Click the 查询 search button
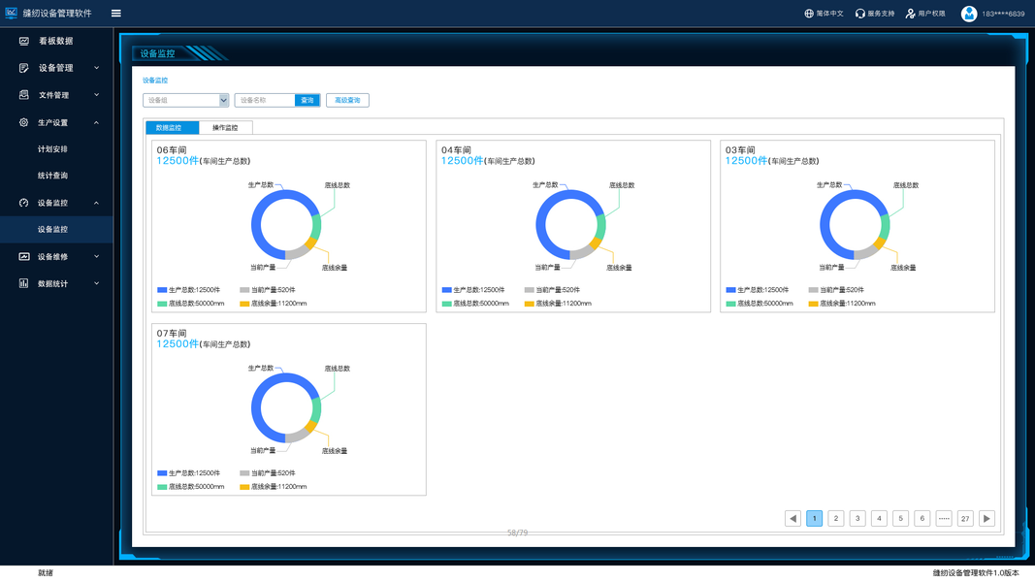Image resolution: width=1035 pixels, height=582 pixels. 307,100
